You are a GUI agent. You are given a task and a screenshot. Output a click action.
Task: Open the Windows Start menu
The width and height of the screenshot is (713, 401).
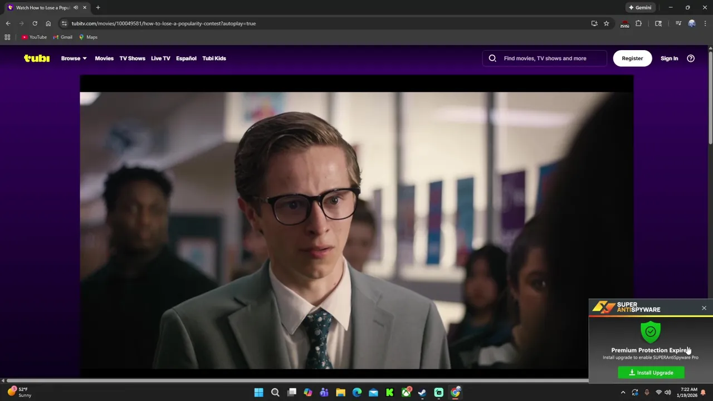(258, 393)
